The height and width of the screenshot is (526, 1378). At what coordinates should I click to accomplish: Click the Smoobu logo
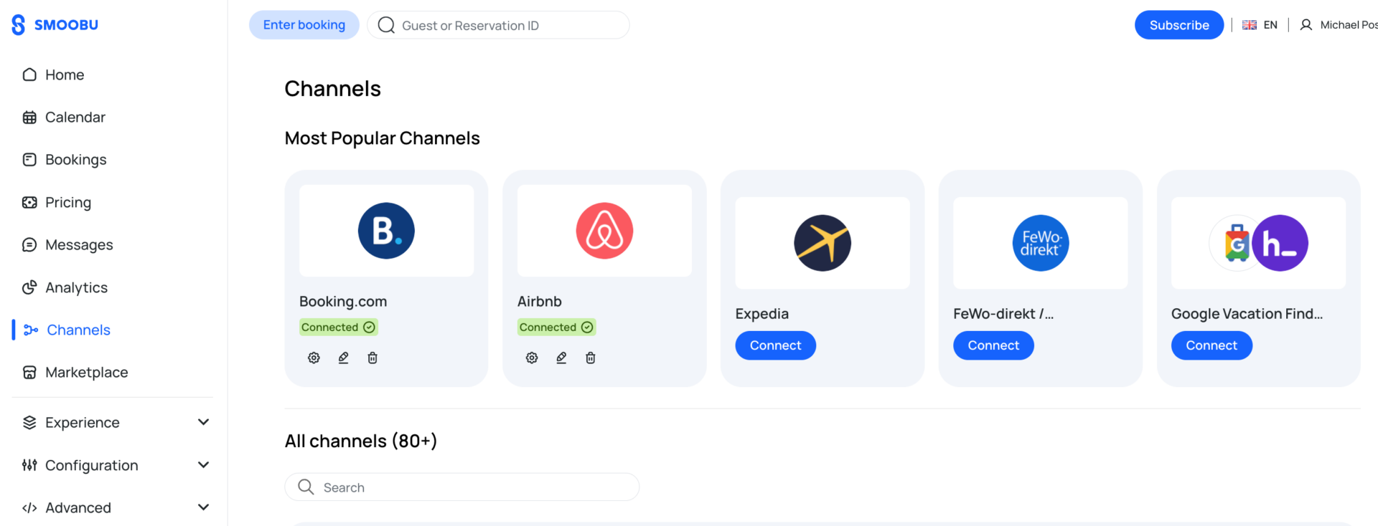point(55,25)
